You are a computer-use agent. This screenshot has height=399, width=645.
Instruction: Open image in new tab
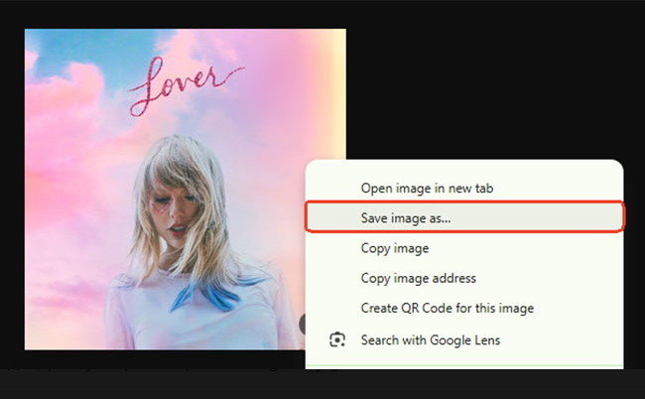464,189
